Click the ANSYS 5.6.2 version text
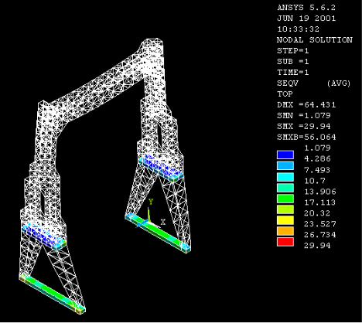The image size is (362, 323). pyautogui.click(x=306, y=8)
